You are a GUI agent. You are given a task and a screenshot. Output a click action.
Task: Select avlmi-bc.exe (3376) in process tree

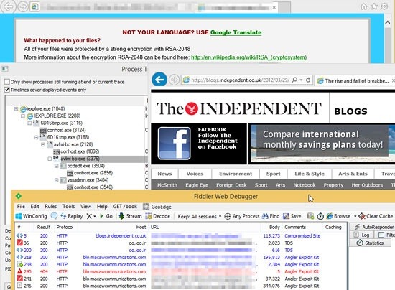[80, 159]
